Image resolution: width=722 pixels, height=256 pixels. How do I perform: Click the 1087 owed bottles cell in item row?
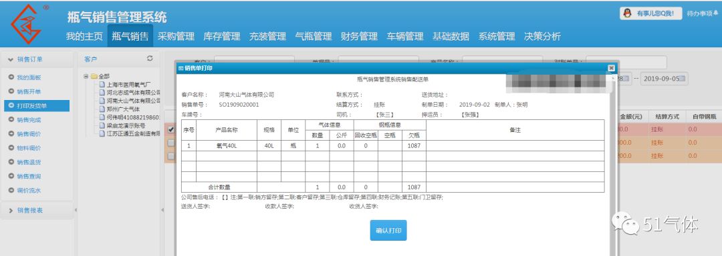click(414, 146)
